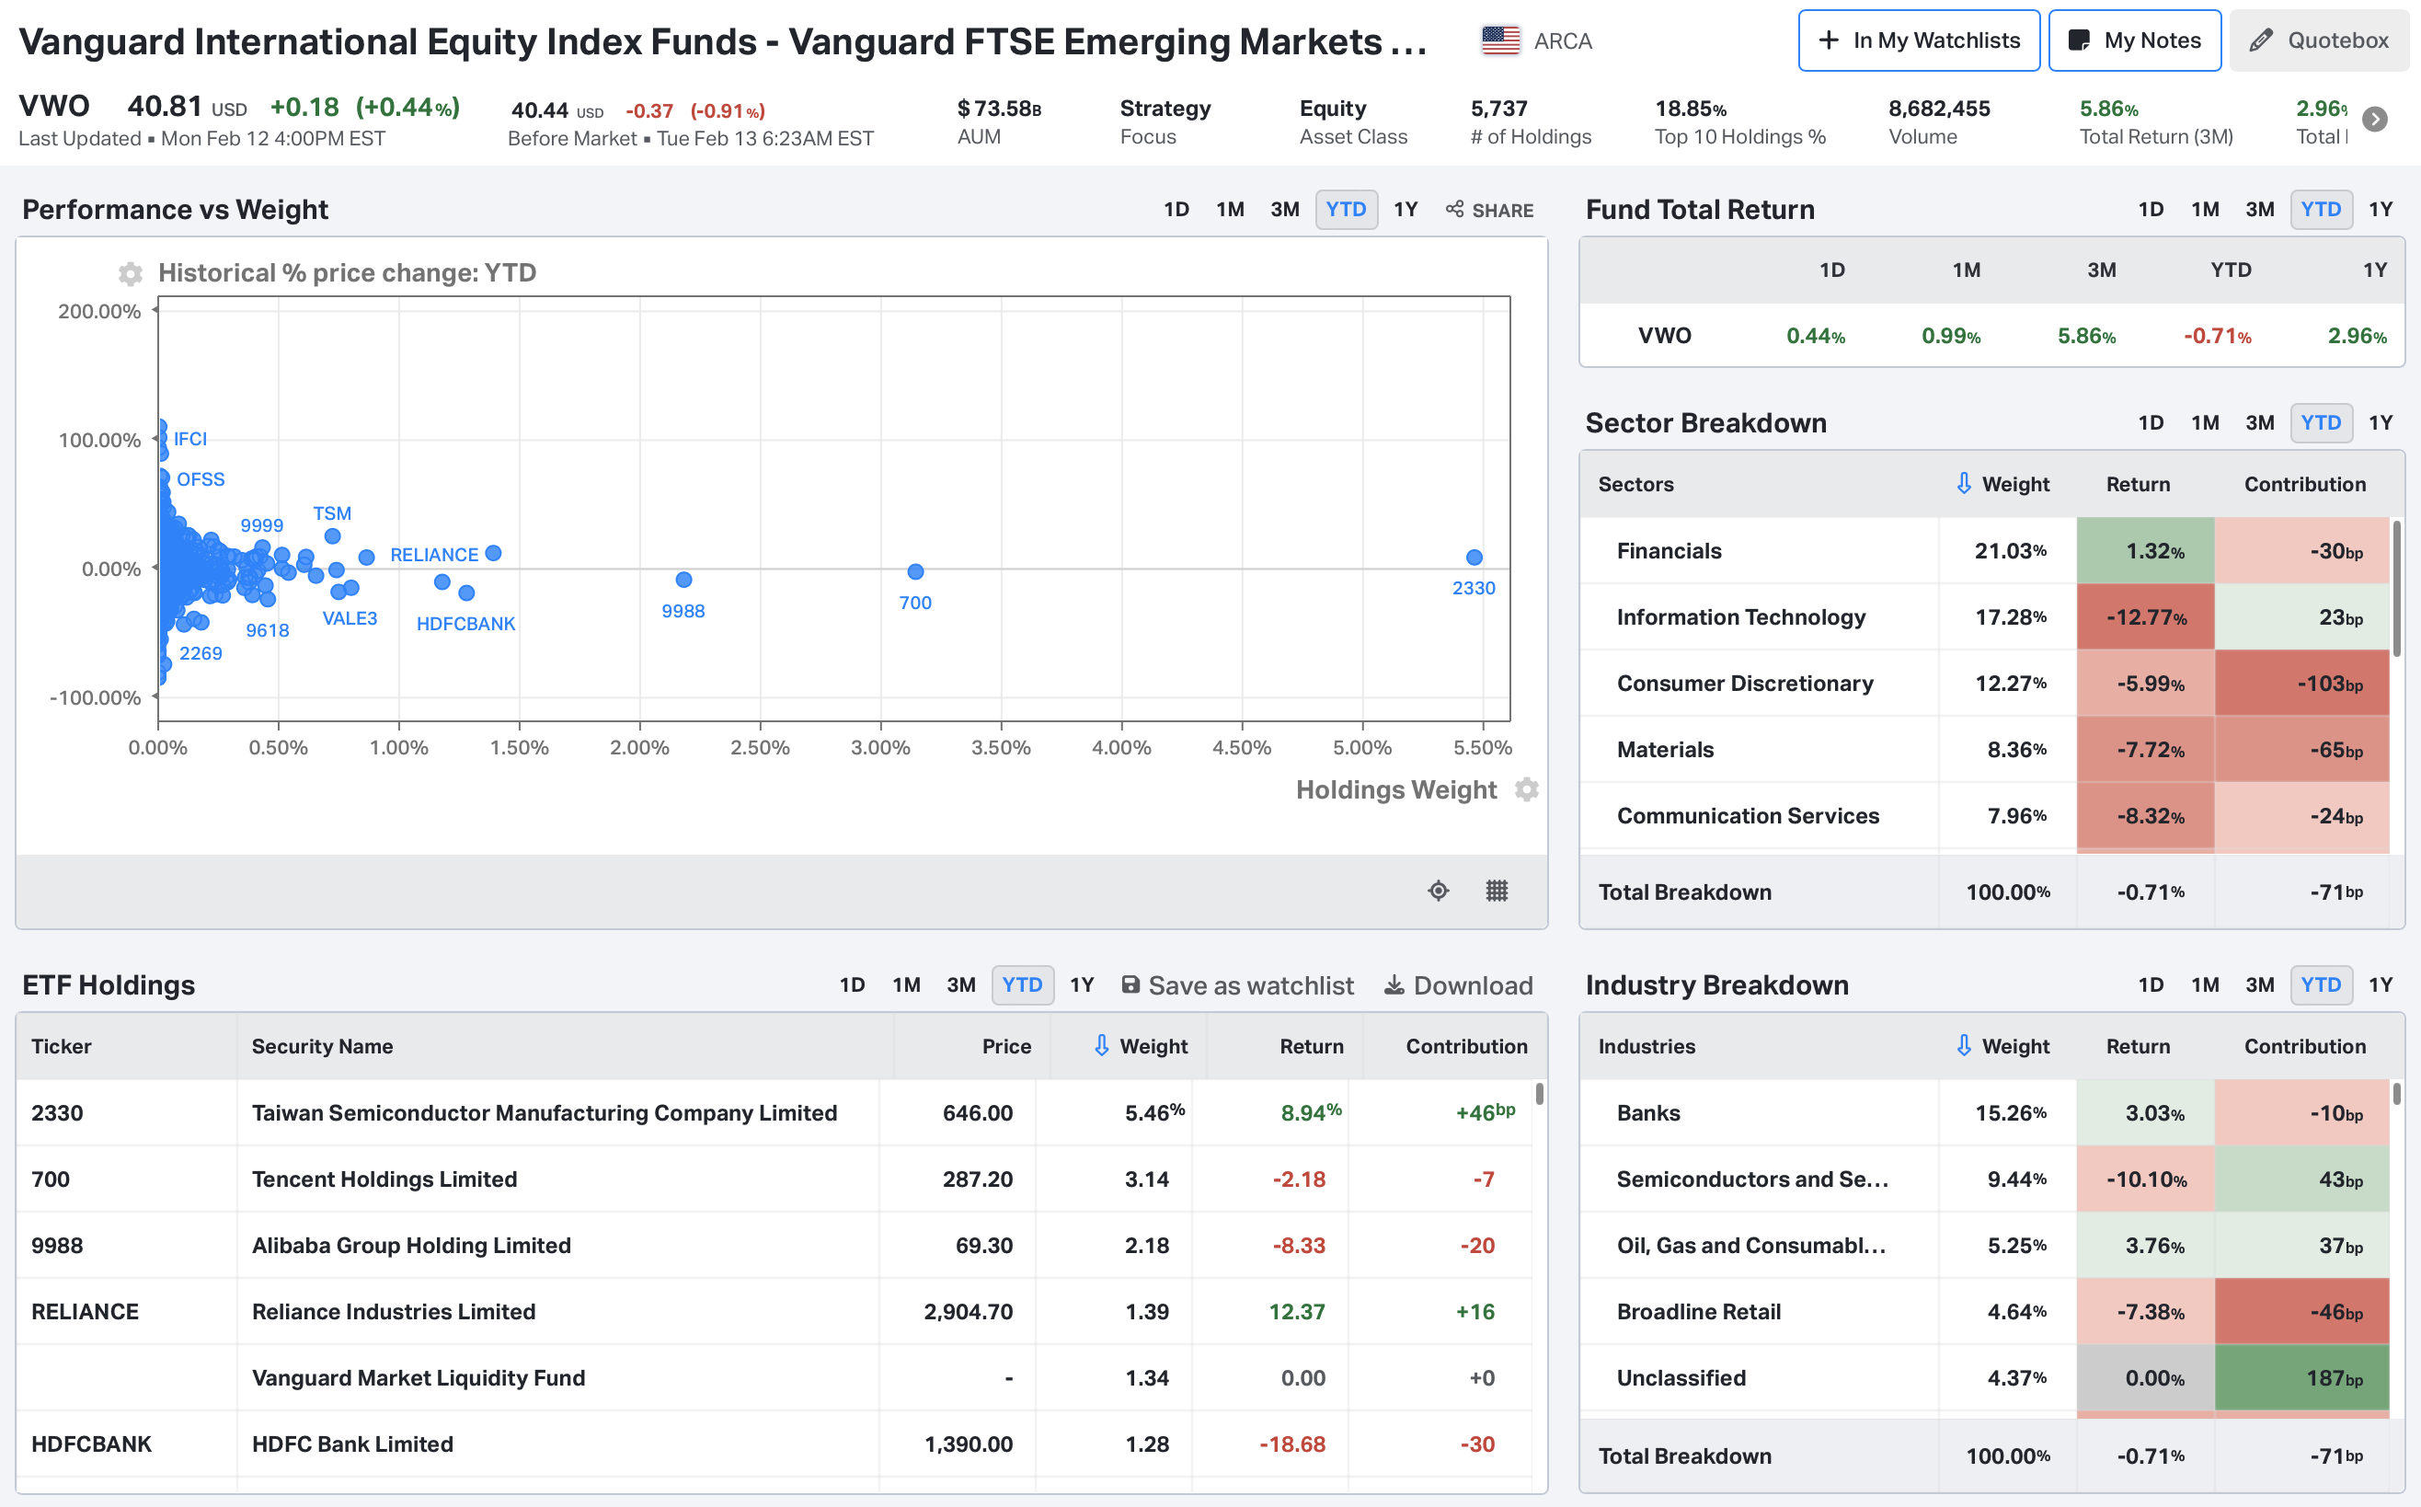Viewport: 2421px width, 1507px height.
Task: Click the 2330 data point on the scatter chart
Action: [x=1474, y=558]
